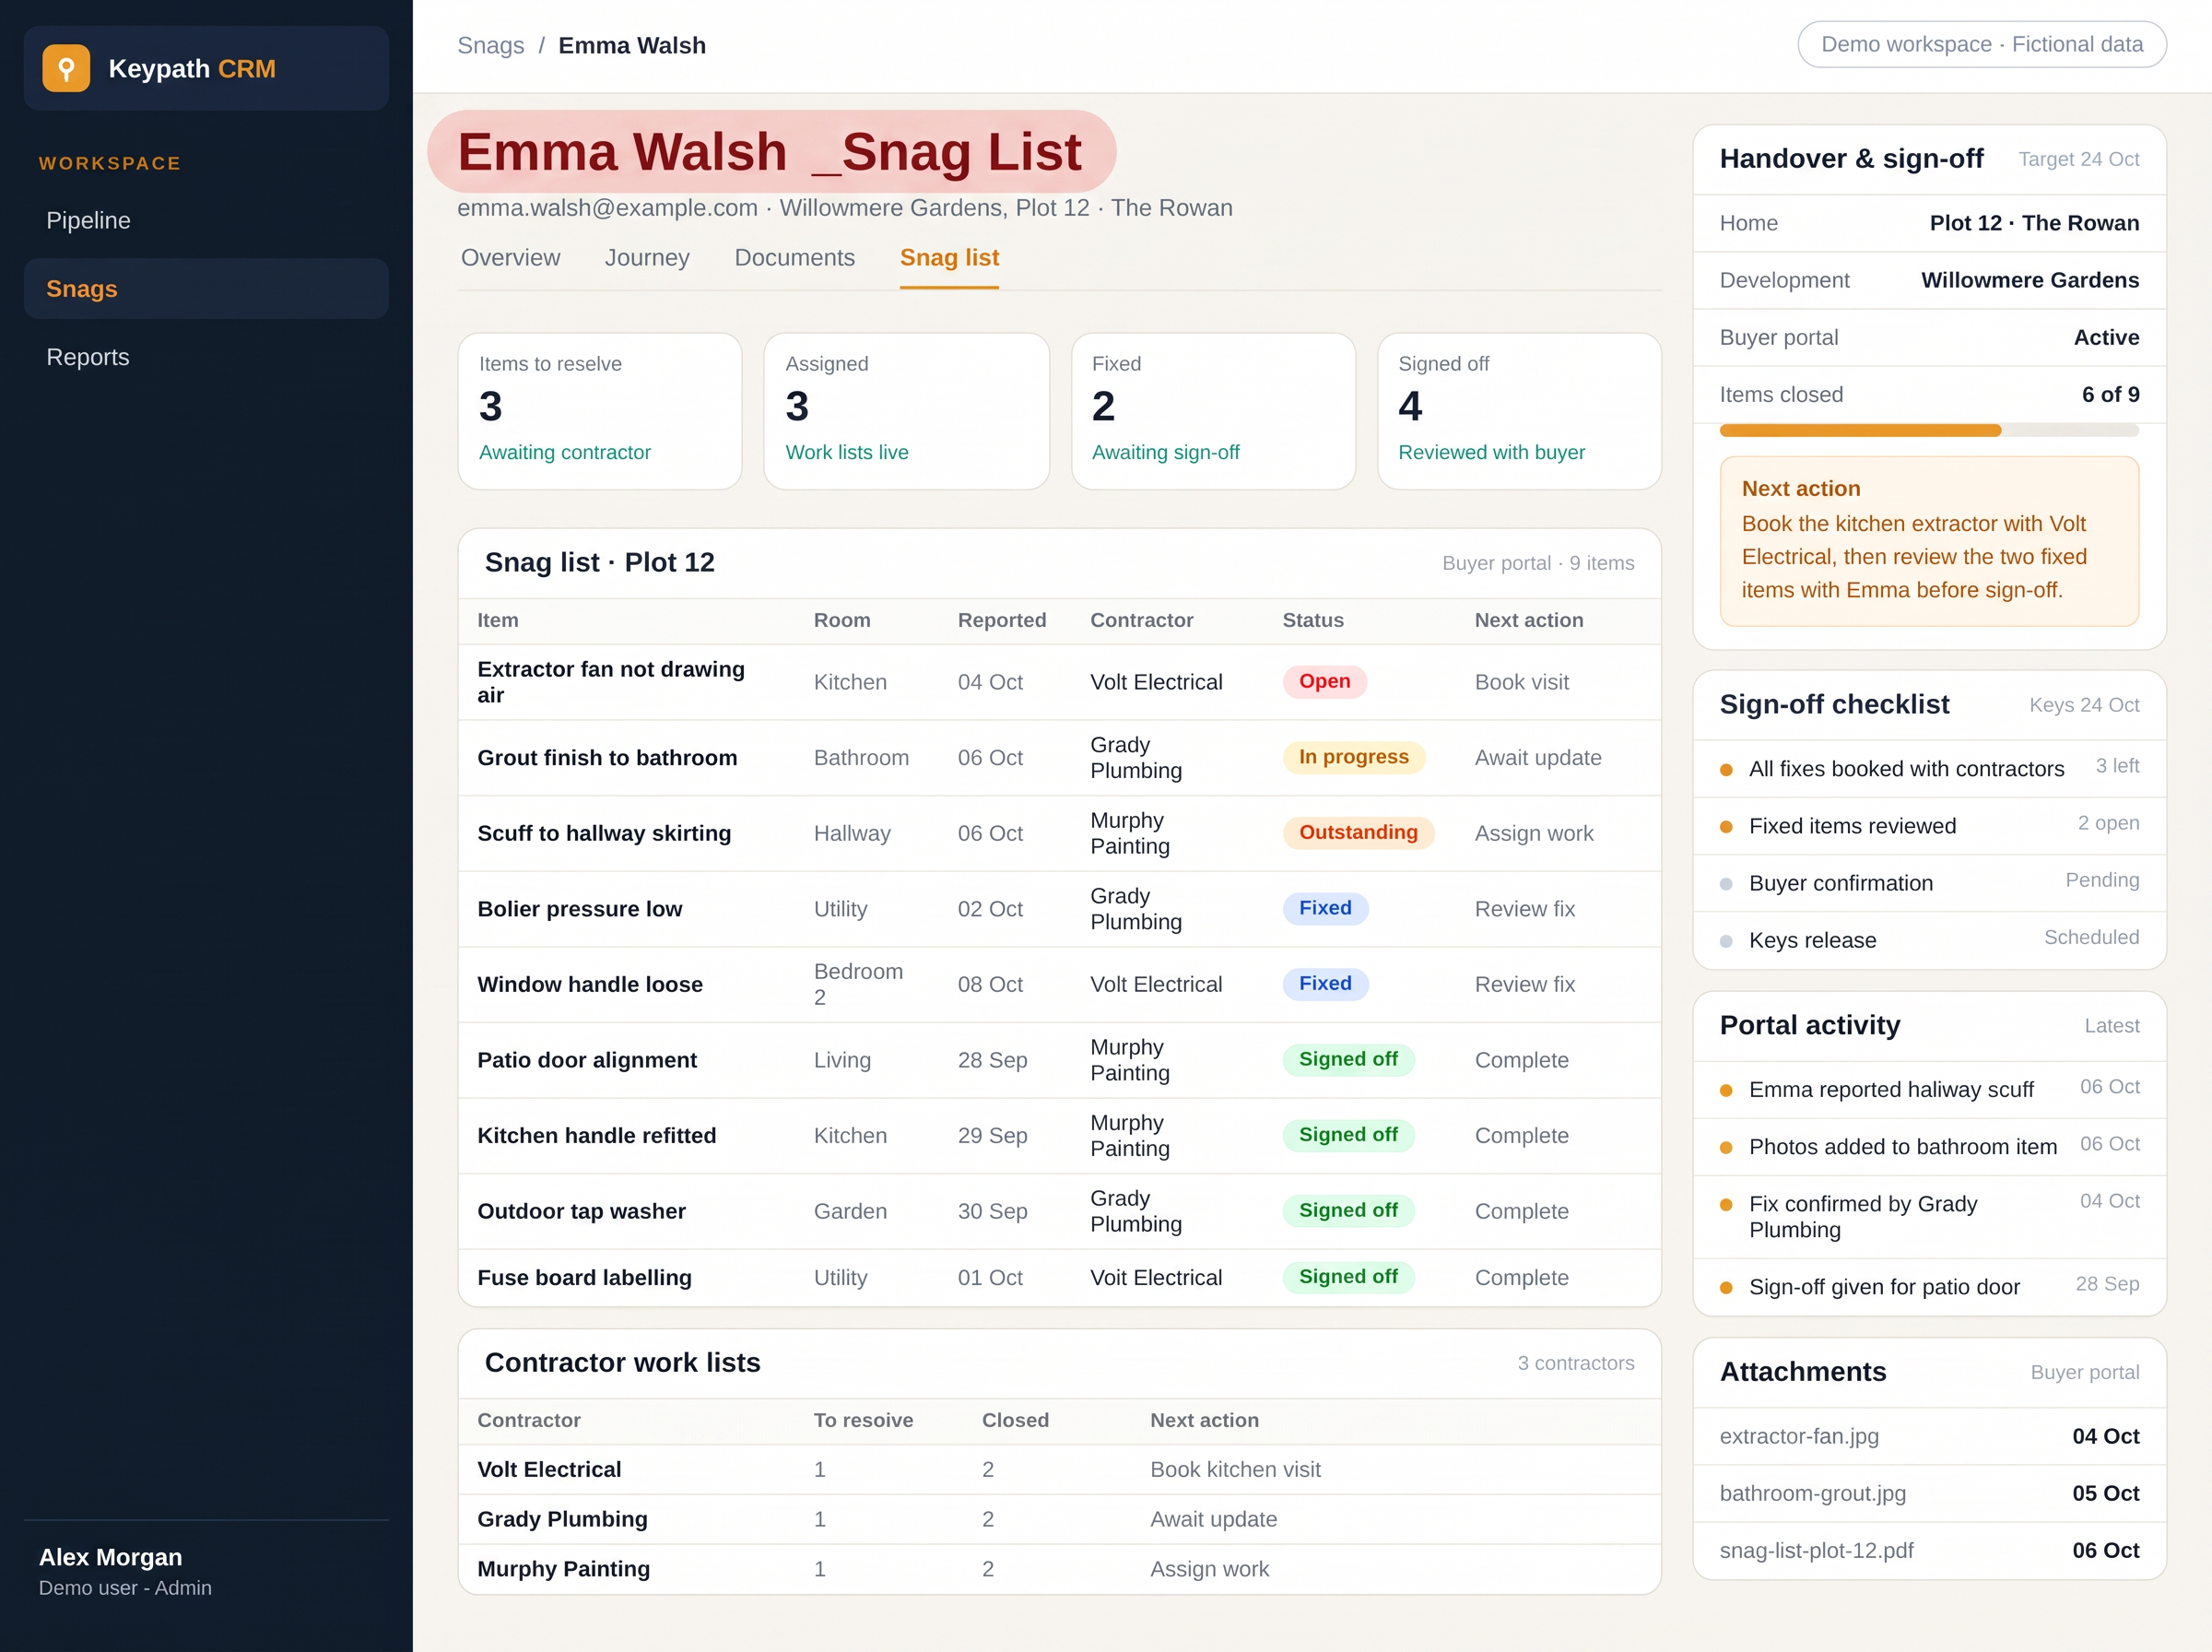Click the Outstanding status badge
Screen dimensions: 2212x1652
coord(1358,833)
